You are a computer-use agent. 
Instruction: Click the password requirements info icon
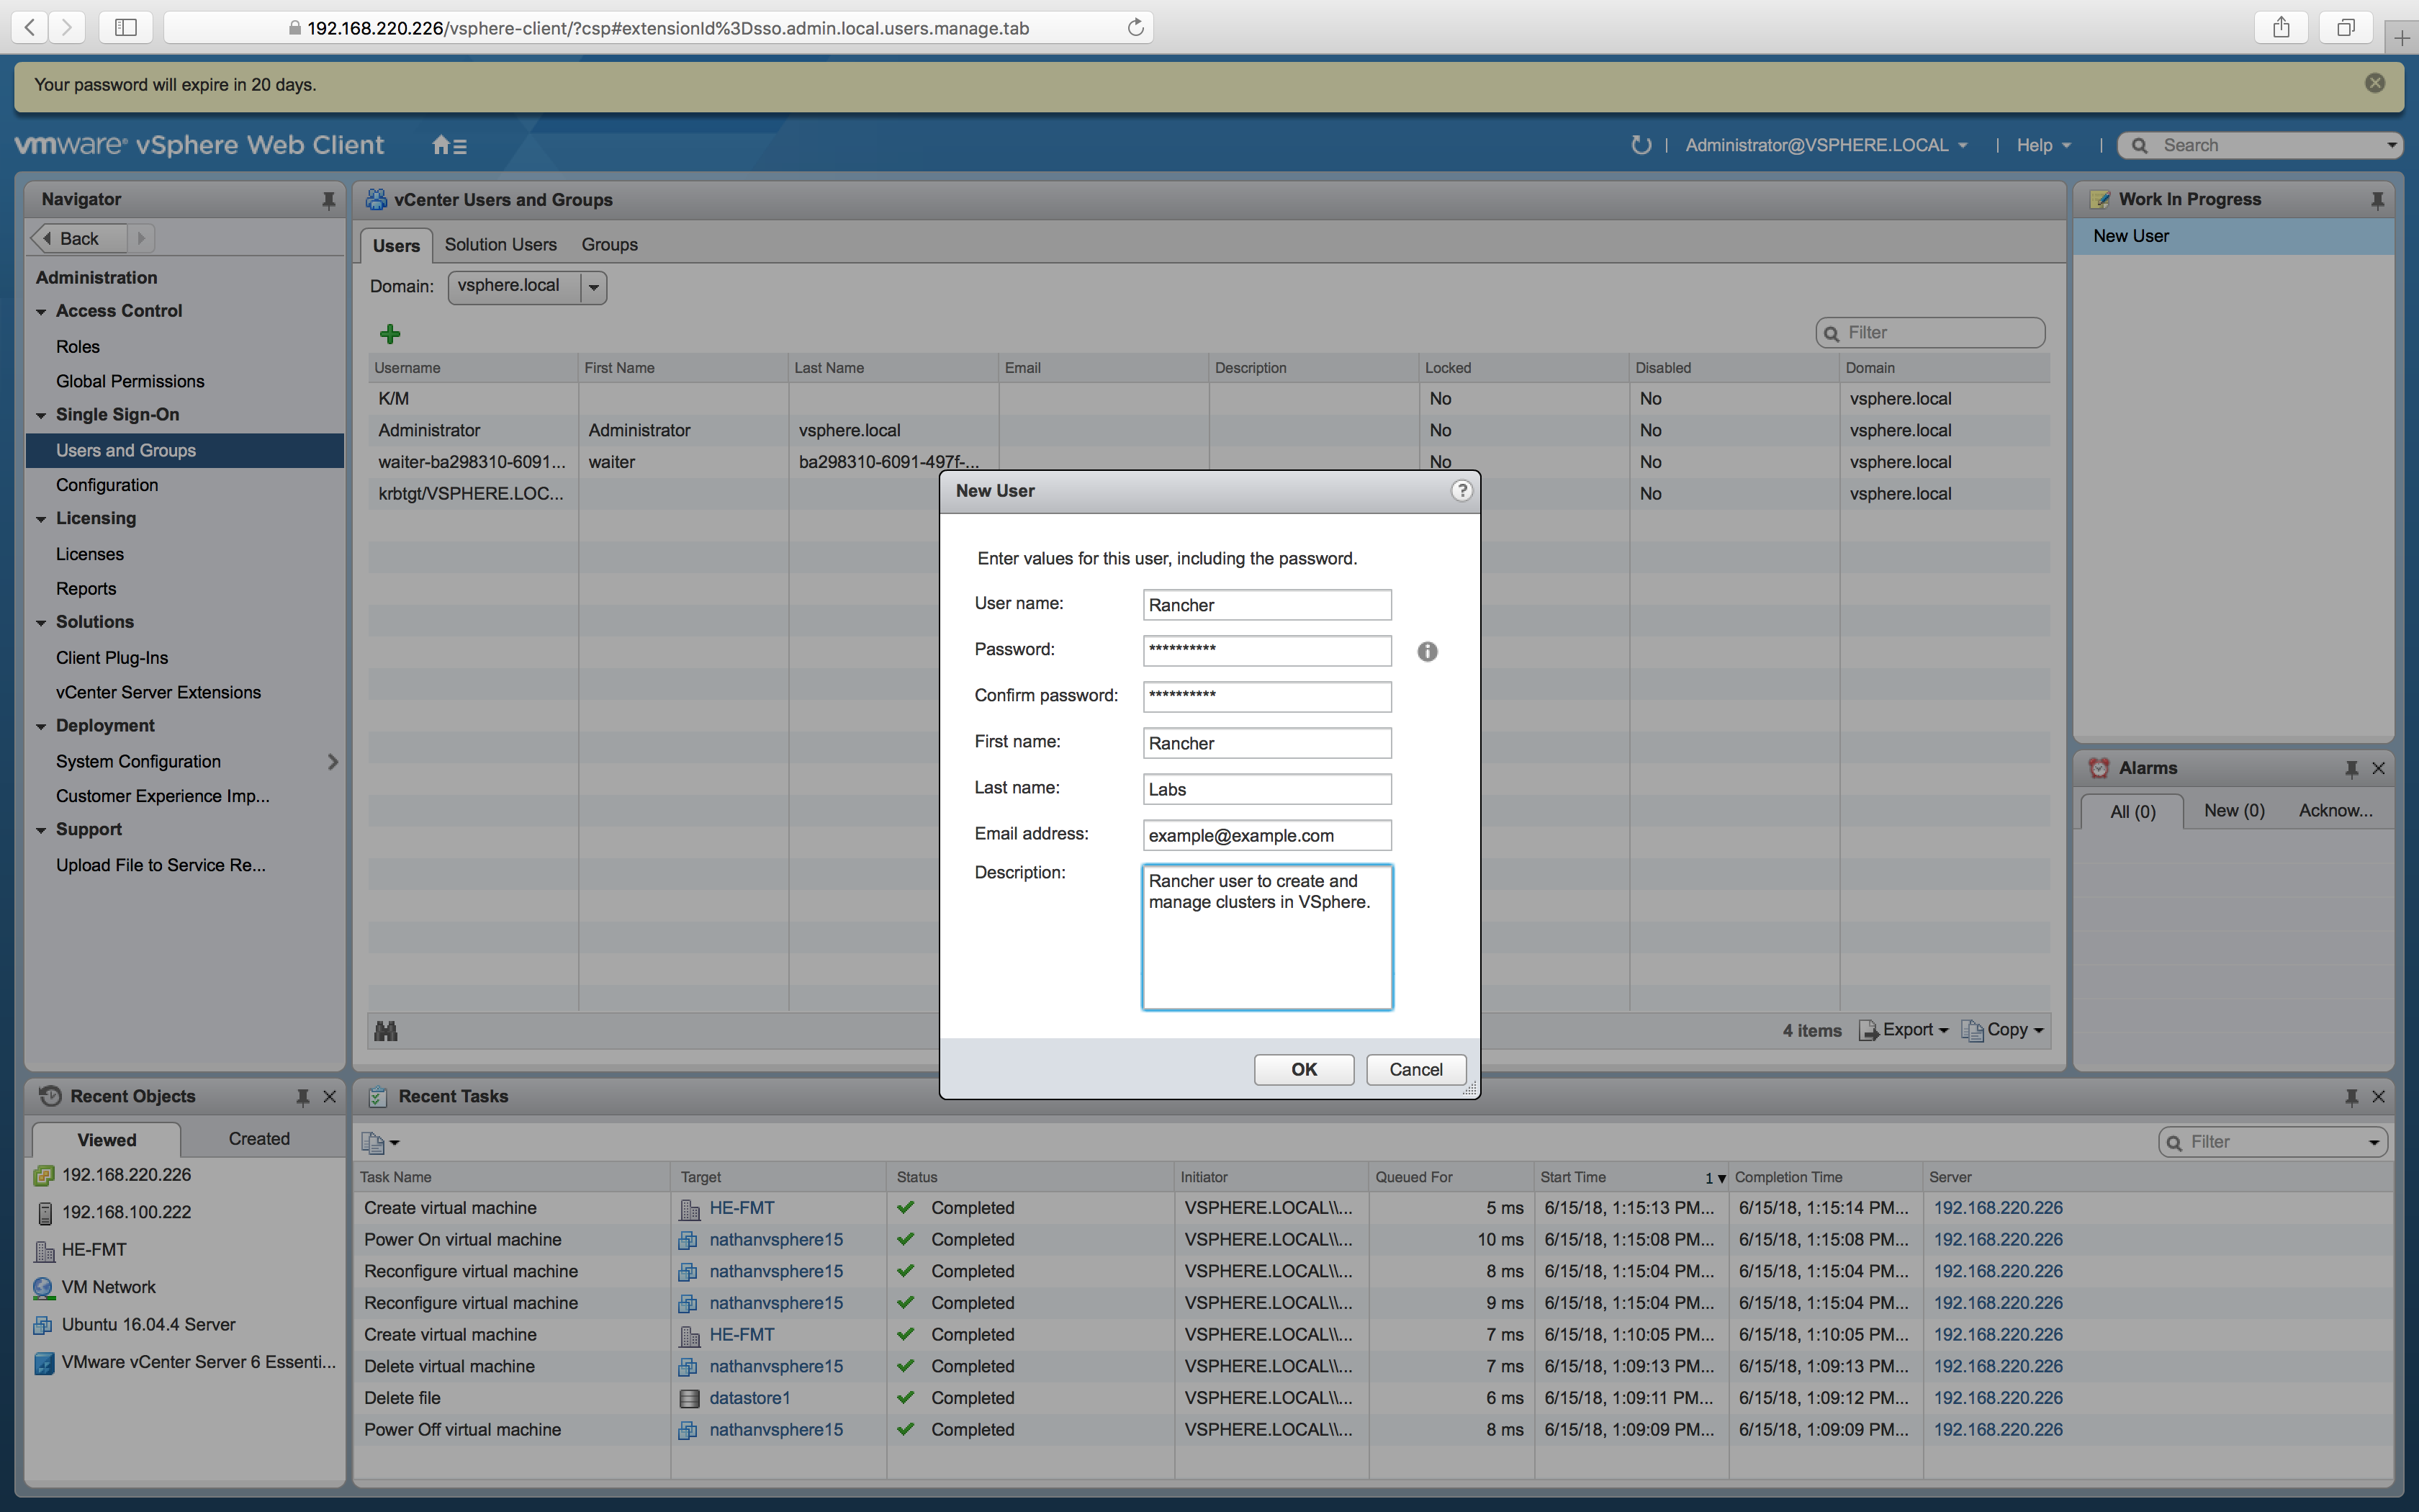pos(1428,651)
